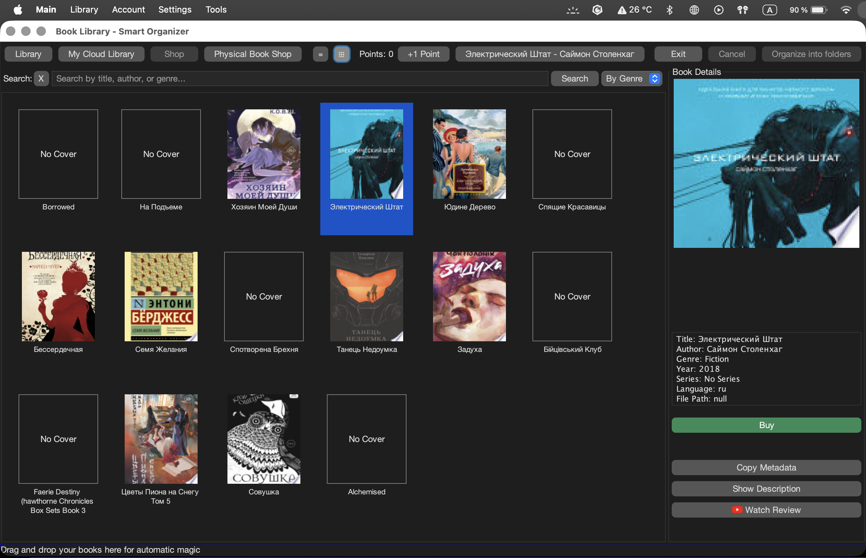Open the Main menu
This screenshot has width=866, height=558.
pos(46,10)
